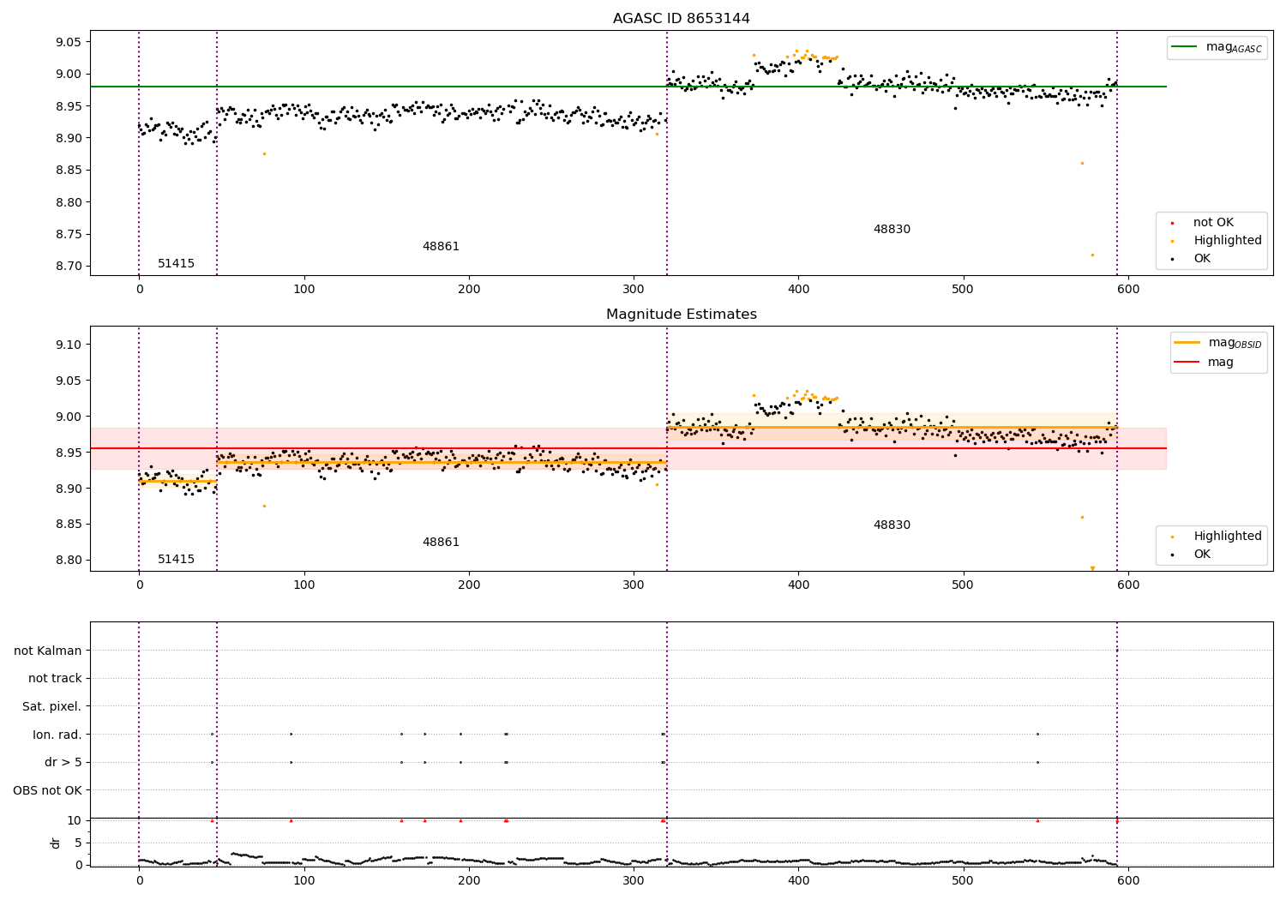Image resolution: width=1286 pixels, height=900 pixels.
Task: Click the 'not Kalman' axis label
Action: click(x=48, y=651)
